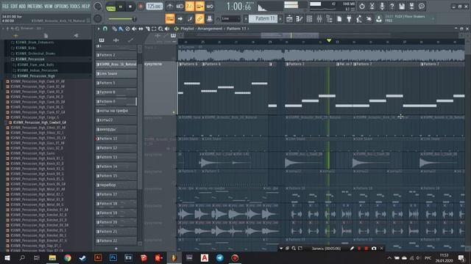Toggle blend recording overdub
This screenshot has width=471, height=264.
point(199,7)
